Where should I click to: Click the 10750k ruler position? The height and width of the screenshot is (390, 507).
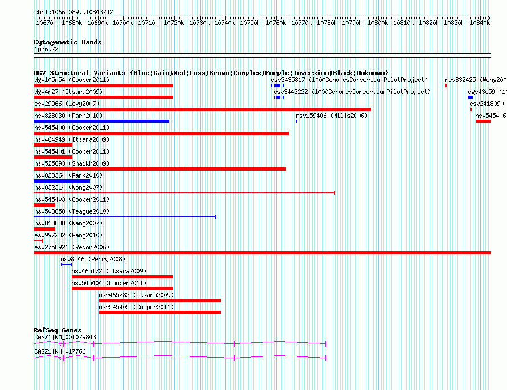[x=250, y=23]
